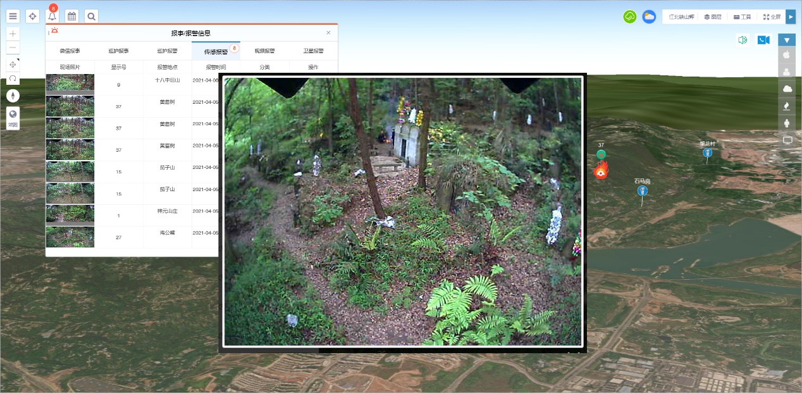The height and width of the screenshot is (393, 802).
Task: Click the magnifier search icon
Action: tap(92, 16)
